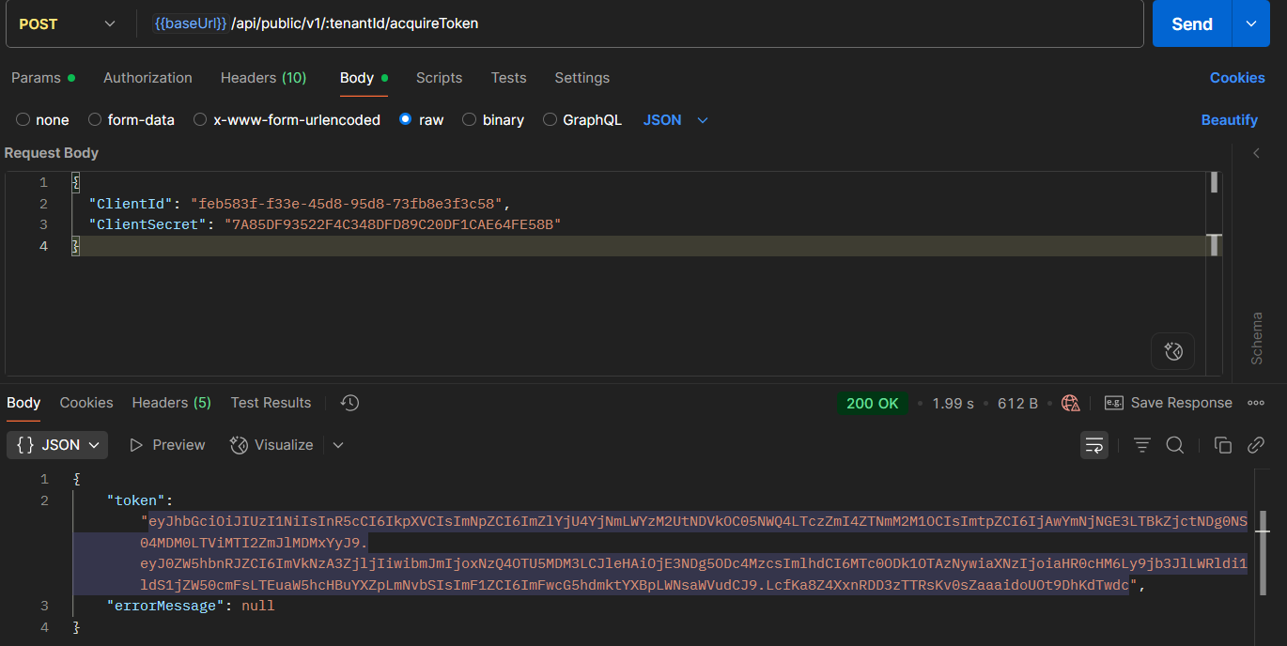This screenshot has width=1287, height=646.
Task: Select the raw body type radio
Action: 406,120
